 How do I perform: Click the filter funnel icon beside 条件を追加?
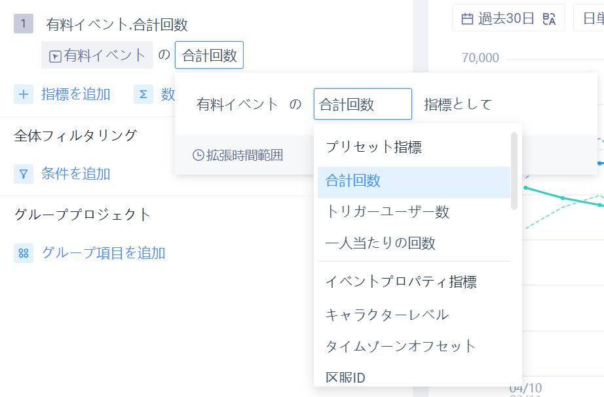coord(24,174)
